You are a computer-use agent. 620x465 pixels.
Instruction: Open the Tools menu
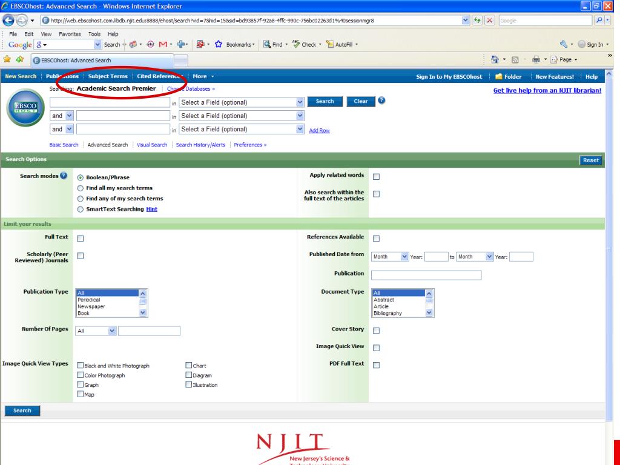(94, 34)
